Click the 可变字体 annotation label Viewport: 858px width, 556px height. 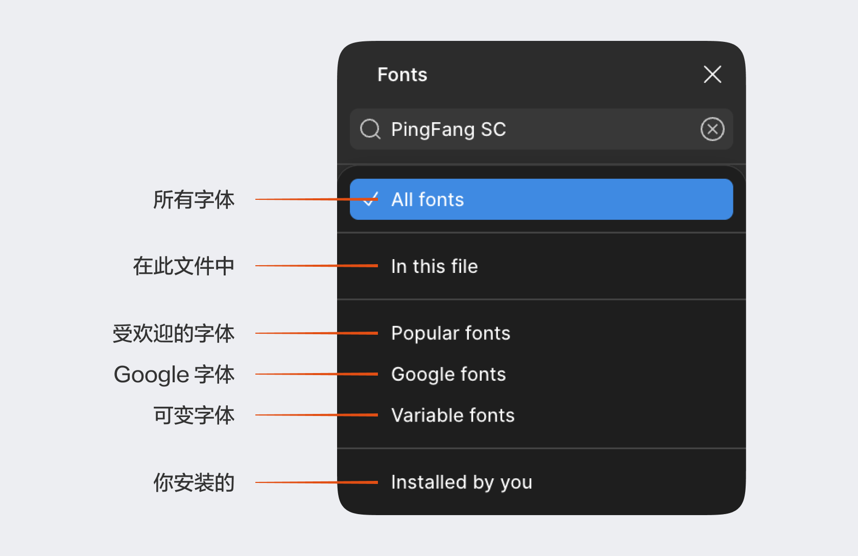pyautogui.click(x=194, y=415)
